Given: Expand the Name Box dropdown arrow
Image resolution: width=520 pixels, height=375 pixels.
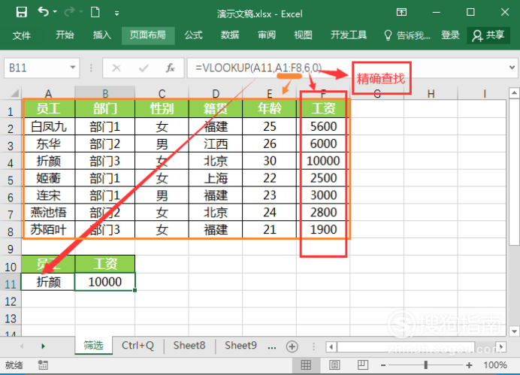Looking at the screenshot, I should tap(73, 68).
